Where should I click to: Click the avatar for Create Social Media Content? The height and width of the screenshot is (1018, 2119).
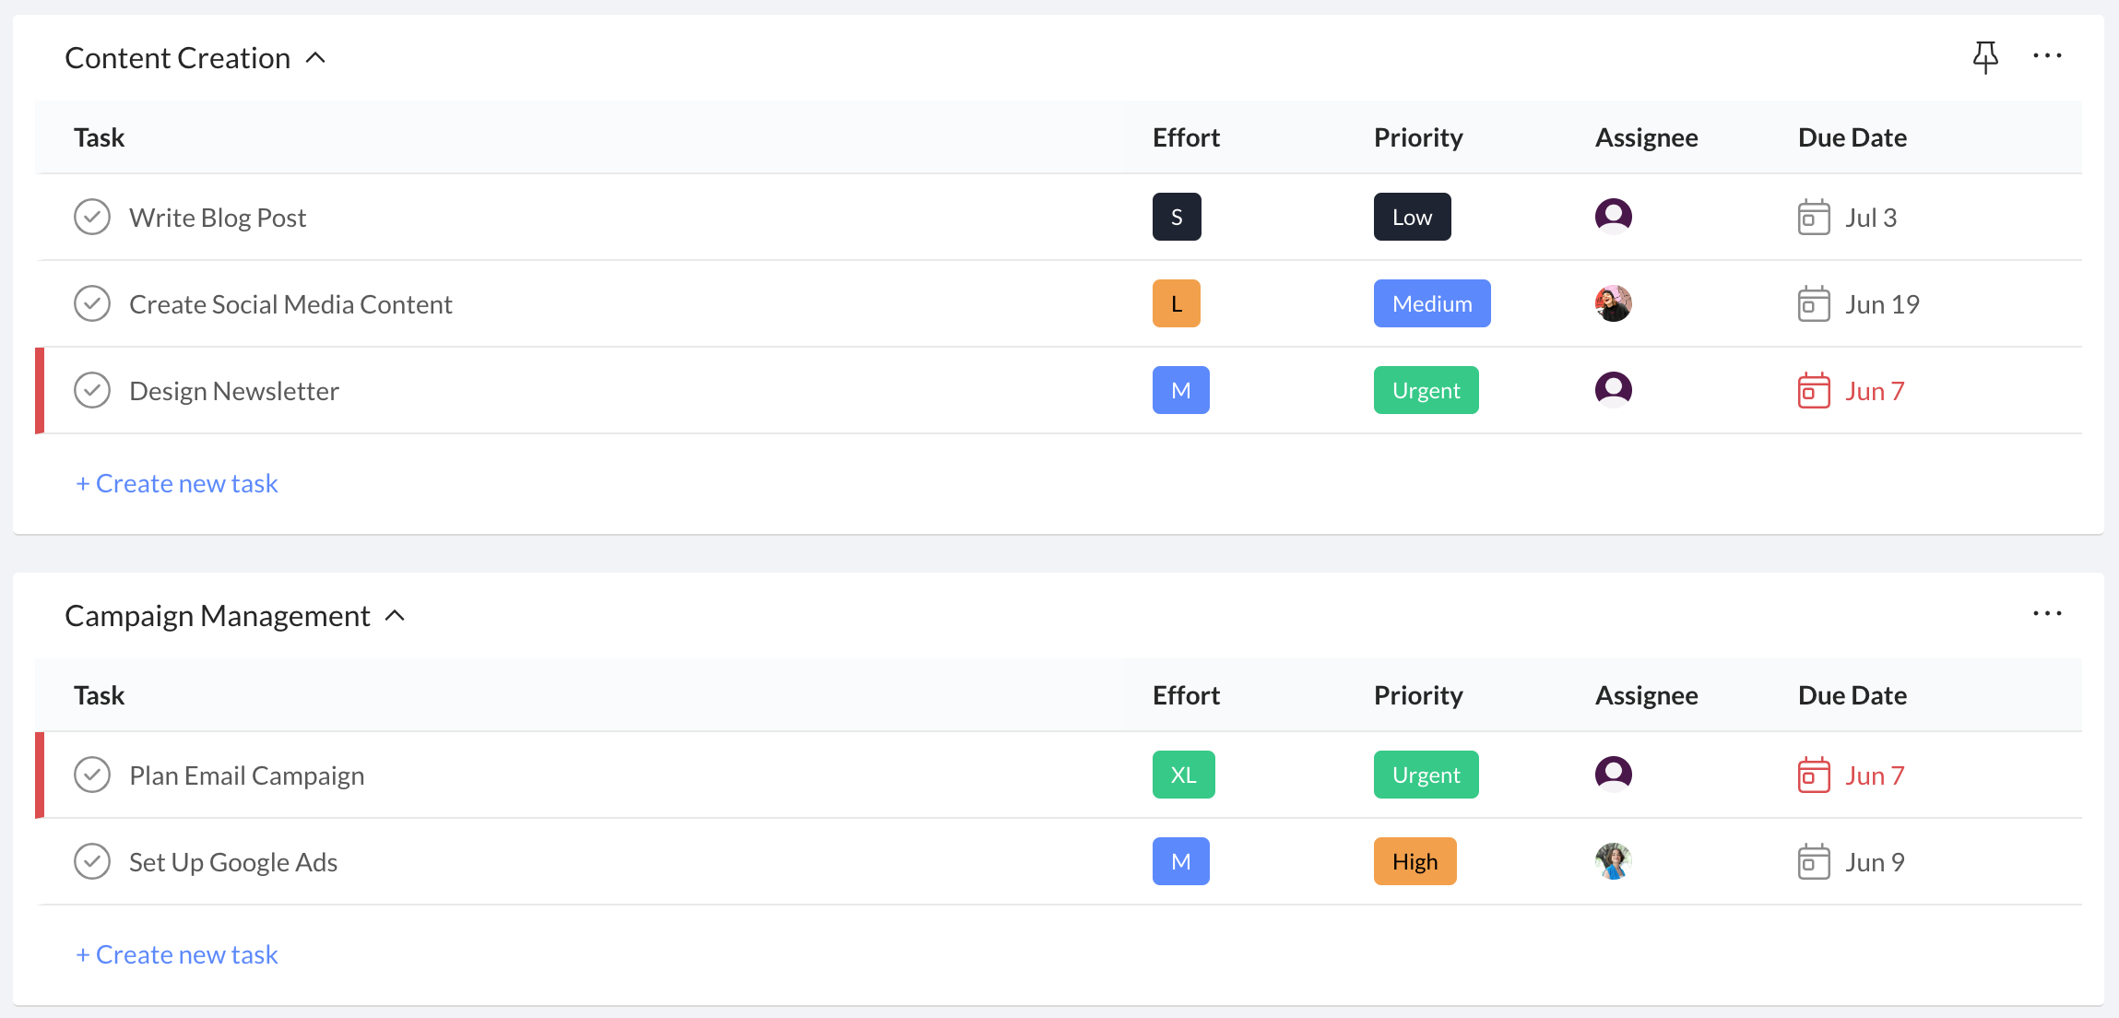point(1613,302)
